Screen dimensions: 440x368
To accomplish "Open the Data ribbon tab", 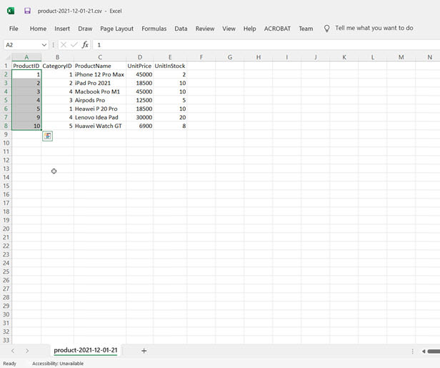I will [181, 29].
